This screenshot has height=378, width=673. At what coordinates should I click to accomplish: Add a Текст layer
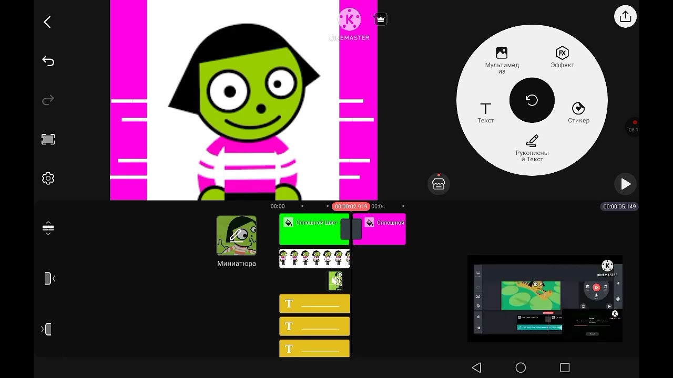coord(485,113)
